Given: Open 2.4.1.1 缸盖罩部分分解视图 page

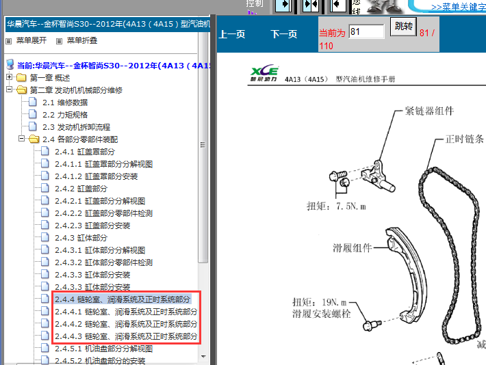Looking at the screenshot, I should coord(104,164).
